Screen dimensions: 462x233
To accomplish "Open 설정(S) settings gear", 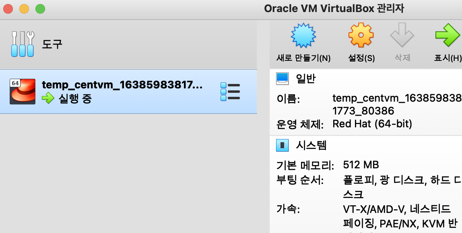I will (x=361, y=43).
